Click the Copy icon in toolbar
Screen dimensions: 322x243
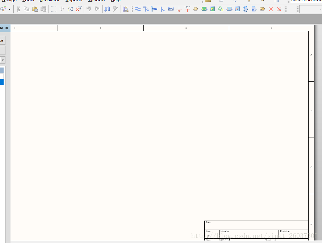click(26, 9)
